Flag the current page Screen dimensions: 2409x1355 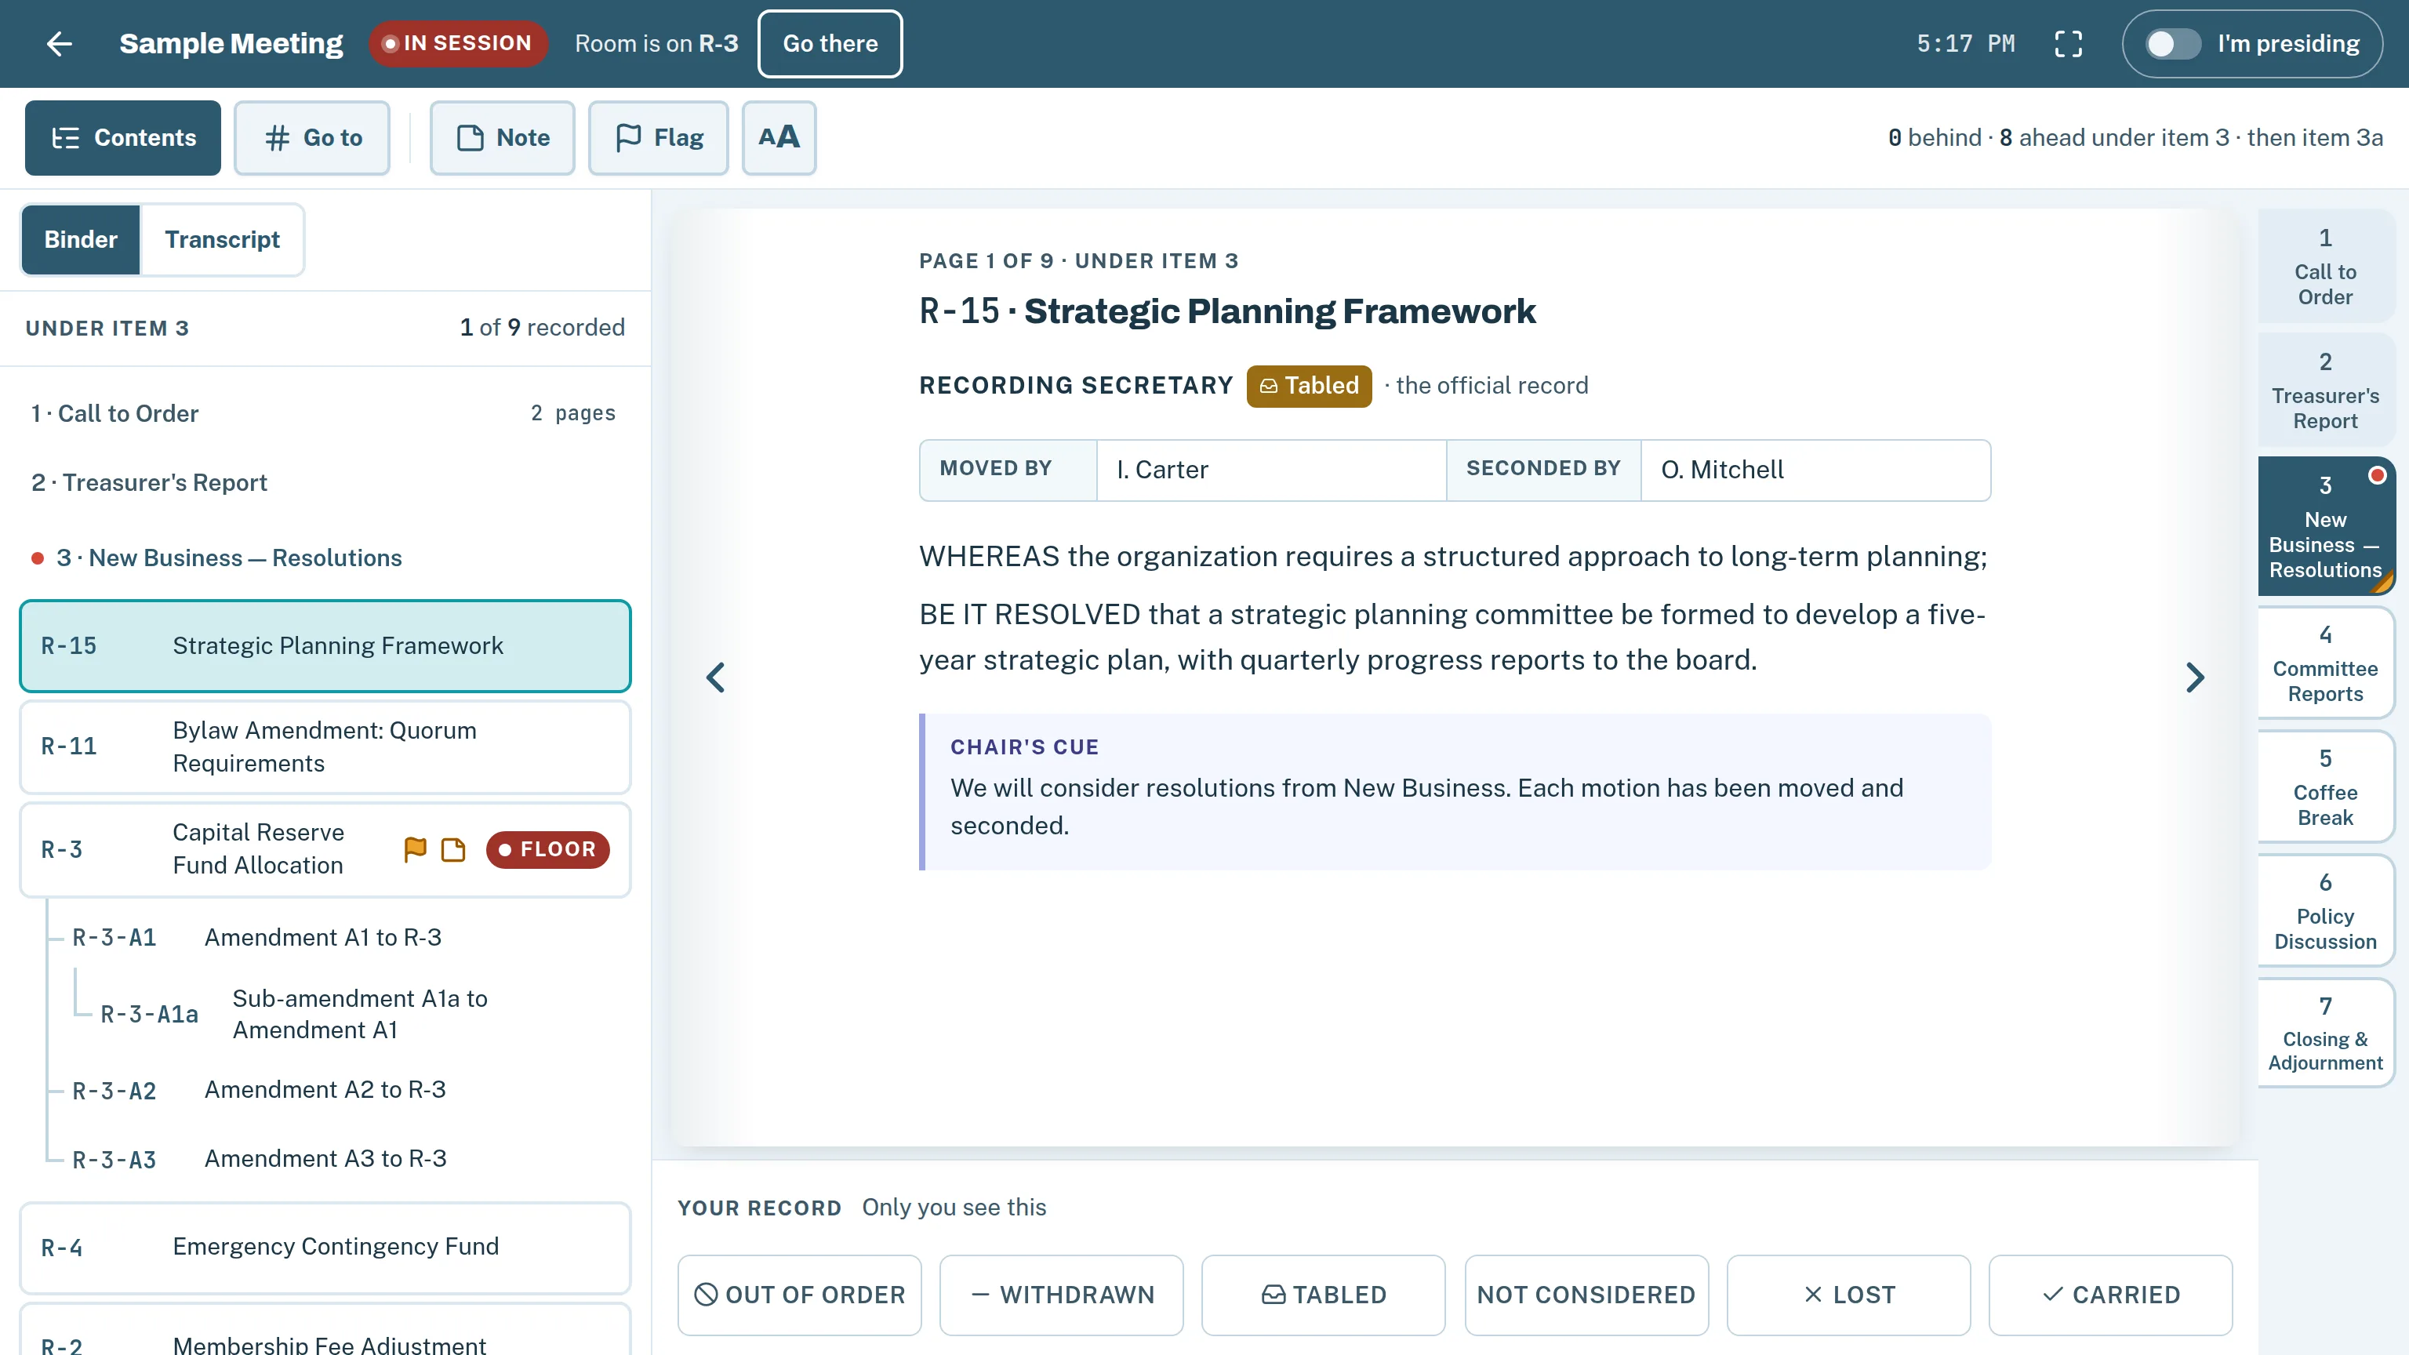(x=659, y=137)
